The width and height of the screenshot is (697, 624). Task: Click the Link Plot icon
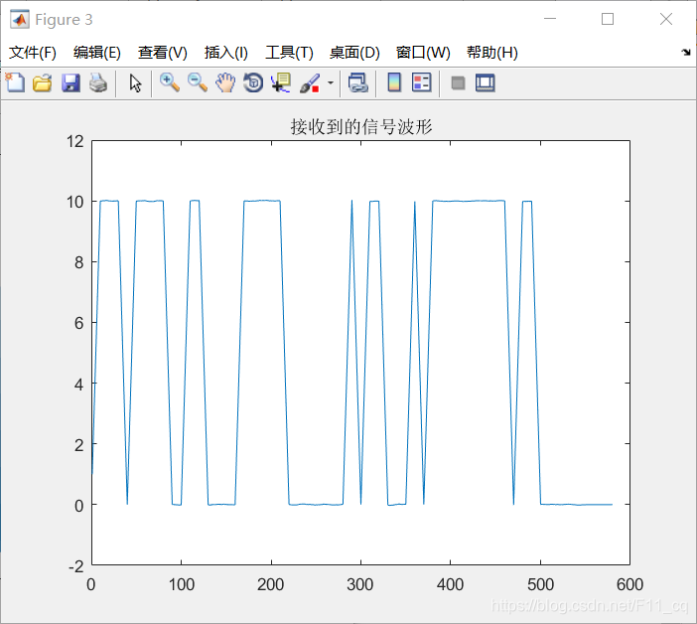point(358,82)
